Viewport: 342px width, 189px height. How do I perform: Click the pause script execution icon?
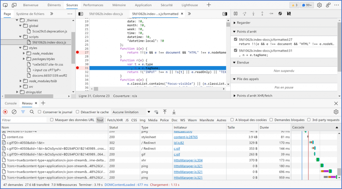(x=235, y=14)
